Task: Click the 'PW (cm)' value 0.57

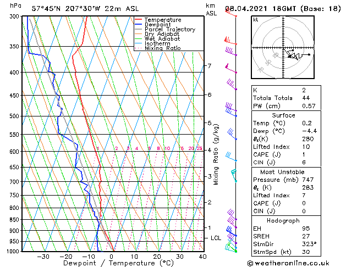Action: point(309,106)
